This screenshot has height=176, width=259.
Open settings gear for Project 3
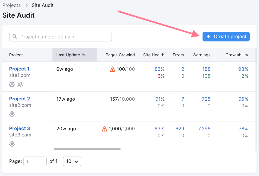[12, 144]
